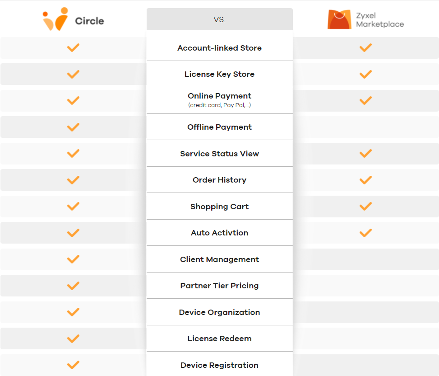Click Circle checkmark for Partner Tier Pricing

[x=73, y=286]
